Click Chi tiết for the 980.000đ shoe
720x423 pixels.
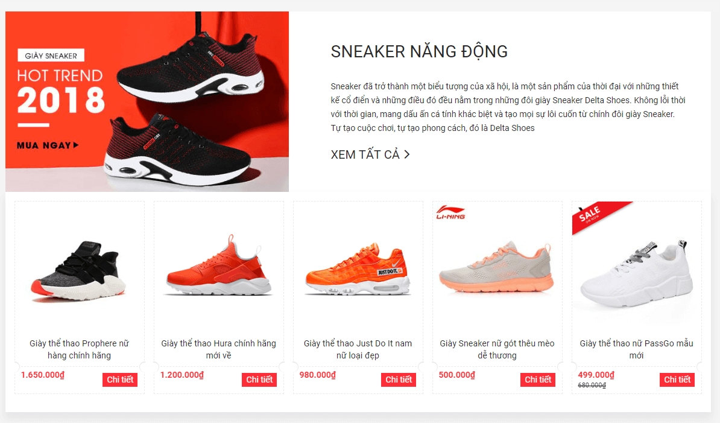(399, 380)
